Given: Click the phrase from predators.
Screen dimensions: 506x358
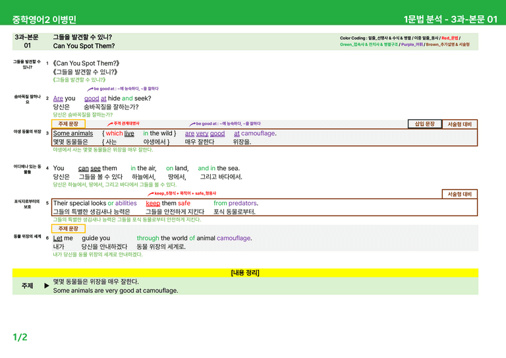Looking at the screenshot, I should coord(236,203).
